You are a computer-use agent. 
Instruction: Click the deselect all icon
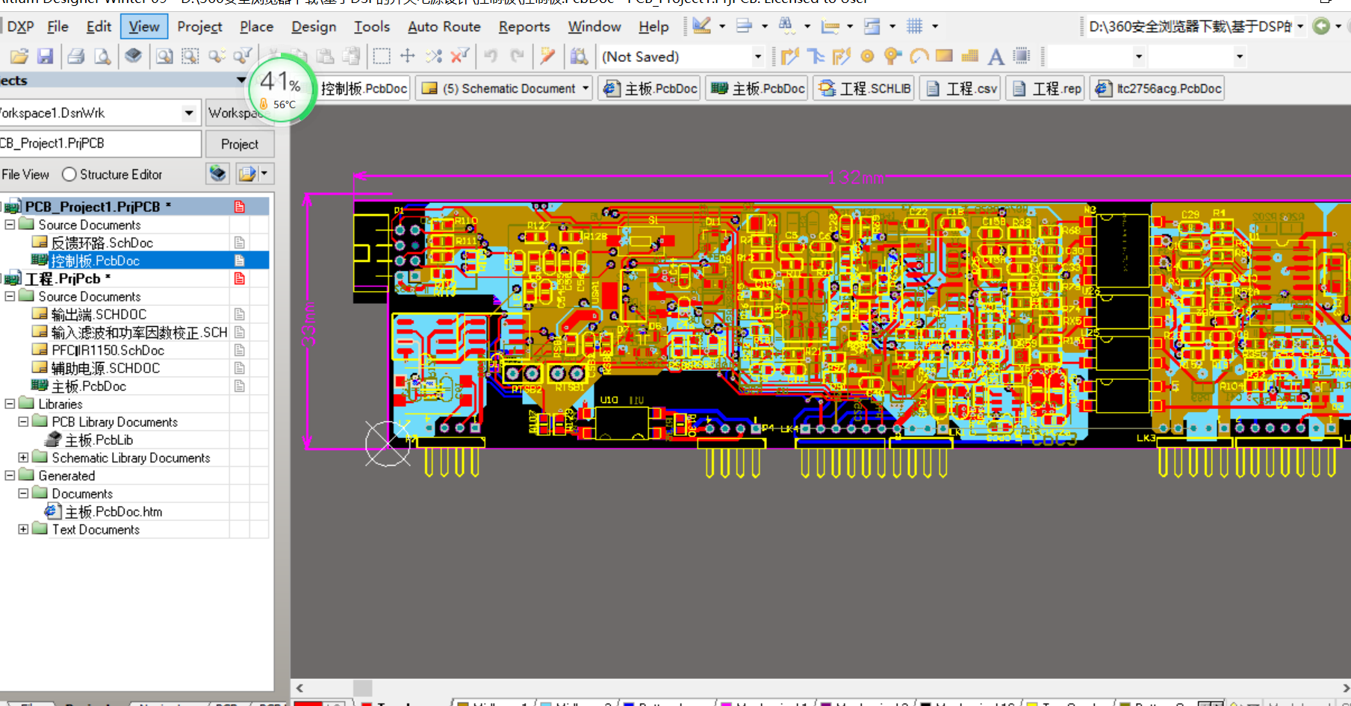coord(434,56)
